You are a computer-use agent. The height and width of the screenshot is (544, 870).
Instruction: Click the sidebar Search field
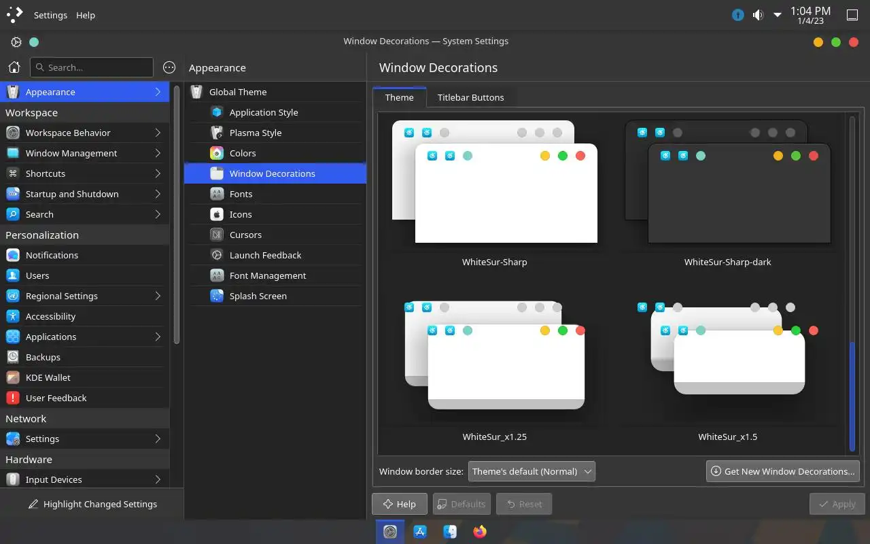click(x=92, y=67)
